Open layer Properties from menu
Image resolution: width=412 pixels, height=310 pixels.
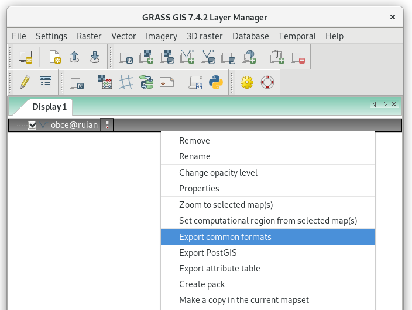268,189
